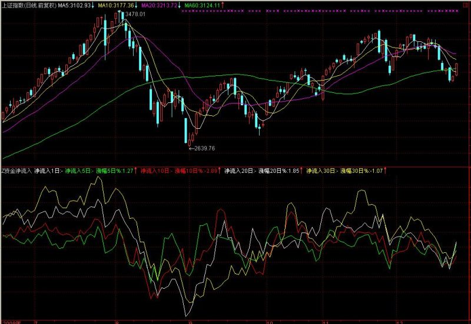This screenshot has width=471, height=324.
Task: Click the 2639.76 low price annotation
Action: tap(204, 148)
